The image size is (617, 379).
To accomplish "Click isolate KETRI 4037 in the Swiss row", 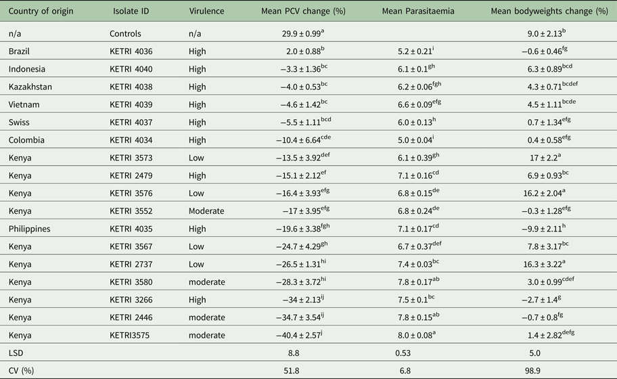I will coord(134,122).
